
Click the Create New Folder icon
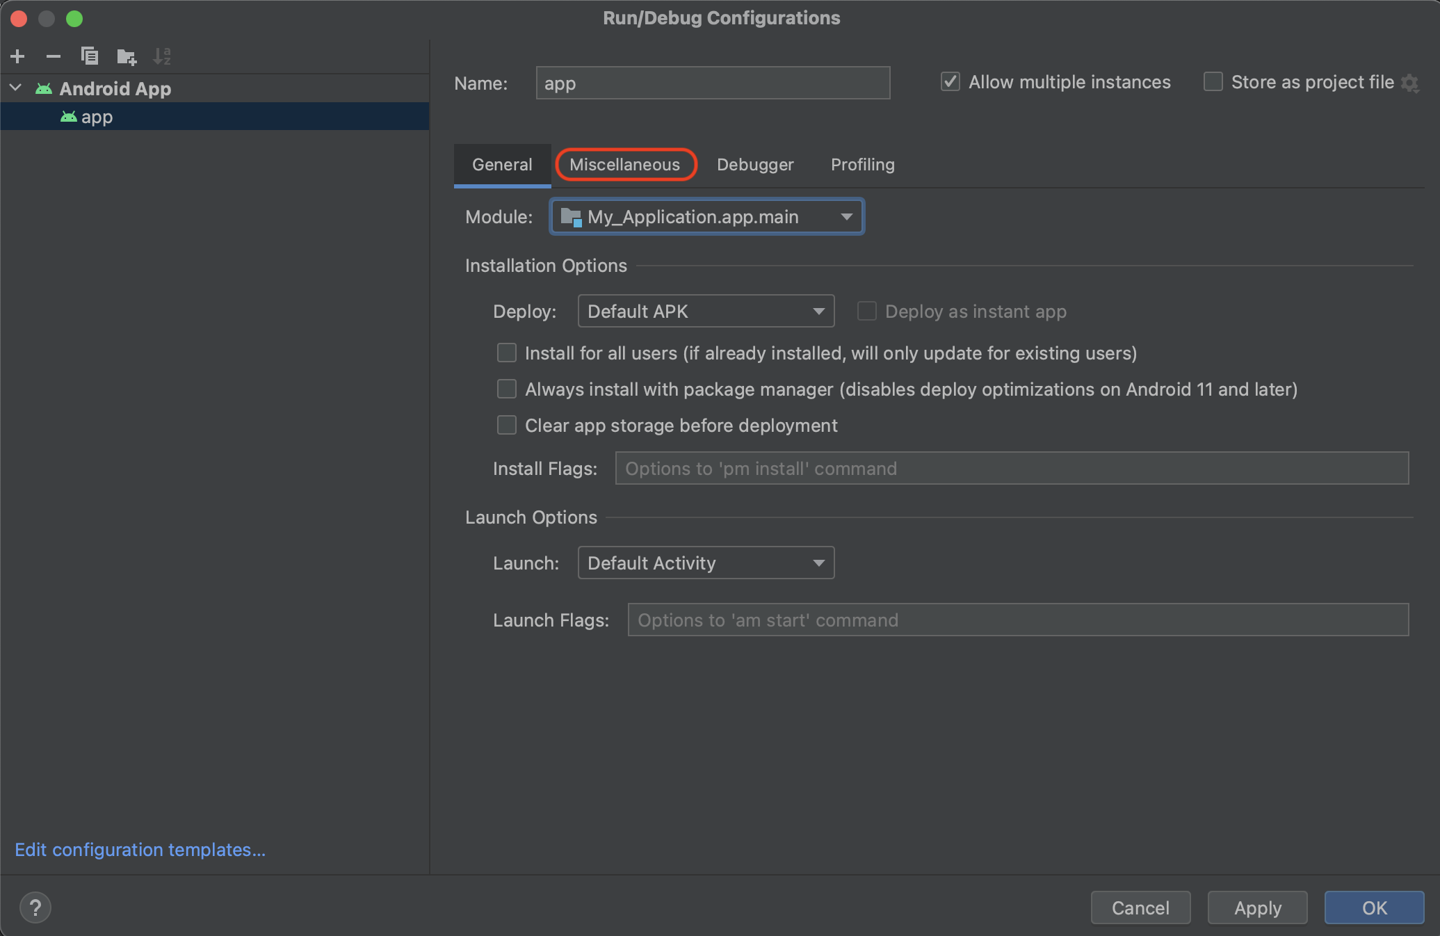(127, 56)
